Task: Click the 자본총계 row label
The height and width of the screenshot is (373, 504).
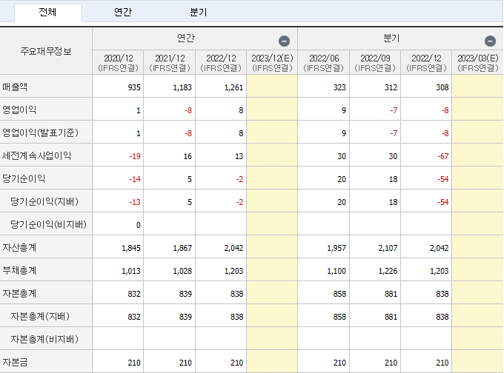Action: click(19, 294)
